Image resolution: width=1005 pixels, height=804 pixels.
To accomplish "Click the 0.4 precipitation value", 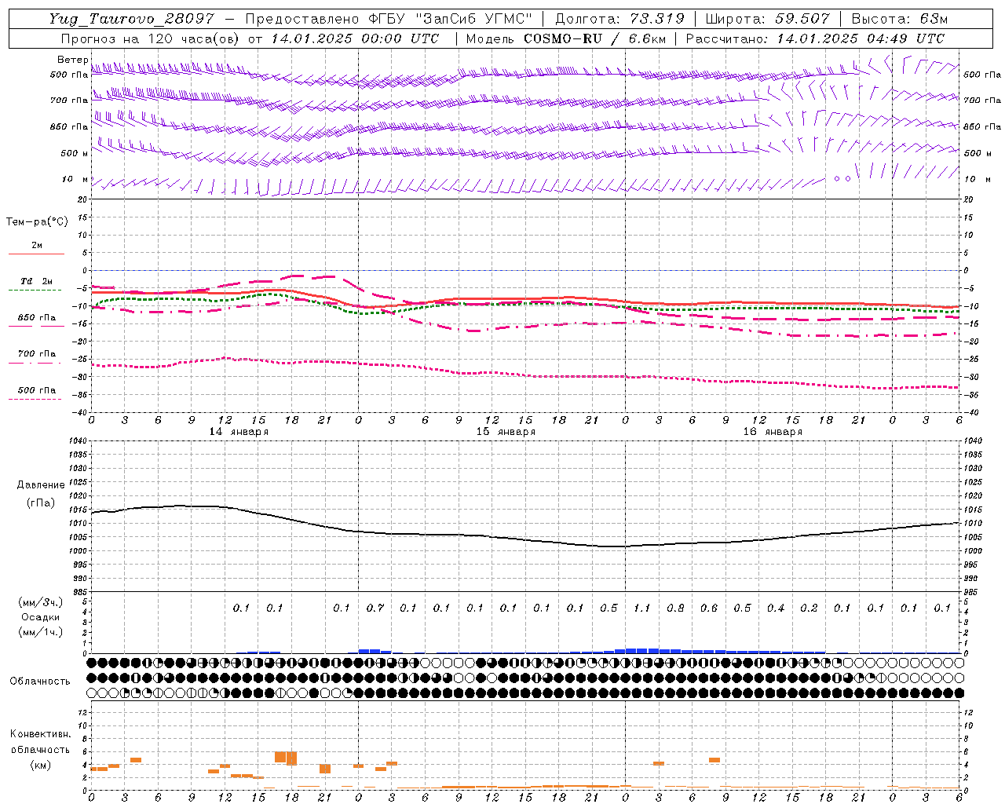I will pyautogui.click(x=776, y=608).
